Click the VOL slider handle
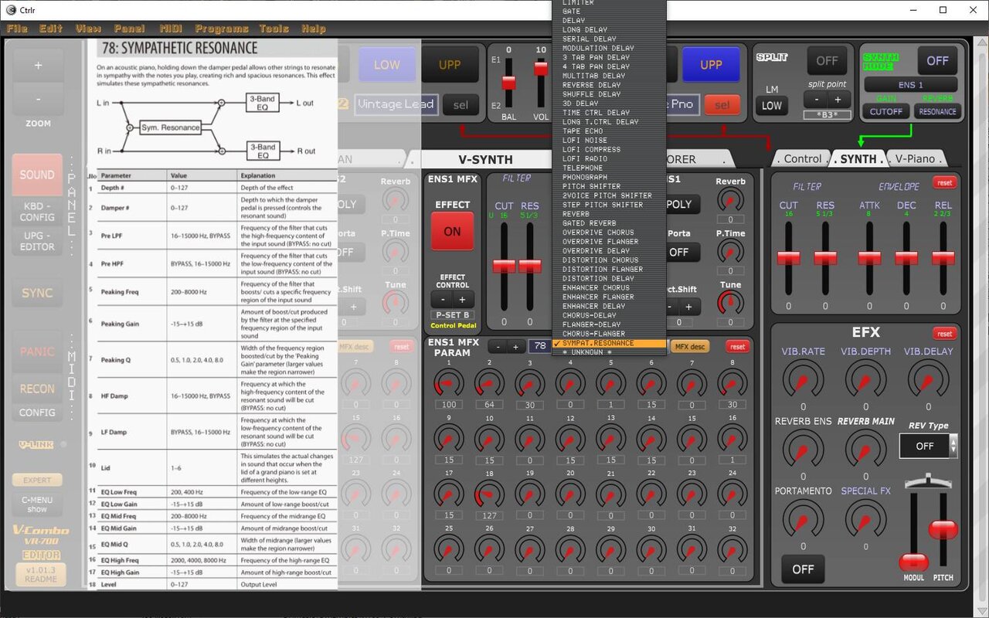The width and height of the screenshot is (989, 618). click(x=541, y=69)
